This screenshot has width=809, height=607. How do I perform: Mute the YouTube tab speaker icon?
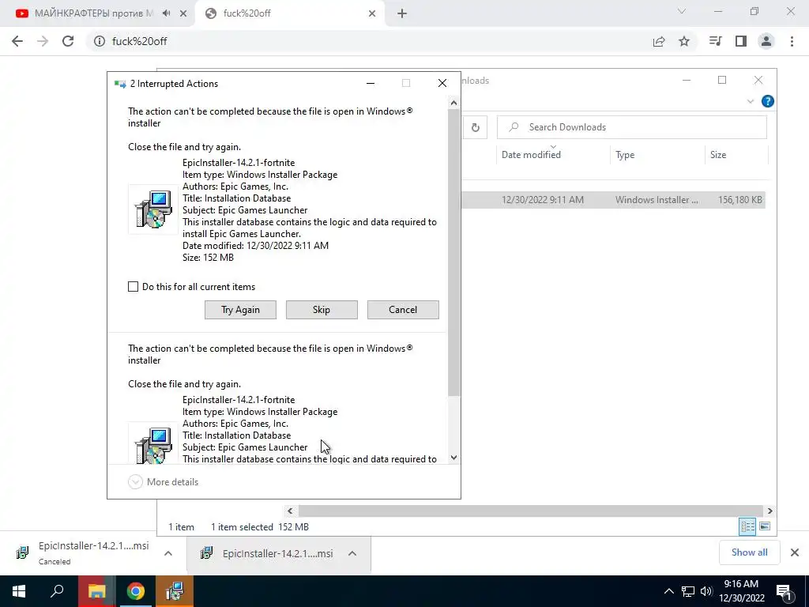166,13
